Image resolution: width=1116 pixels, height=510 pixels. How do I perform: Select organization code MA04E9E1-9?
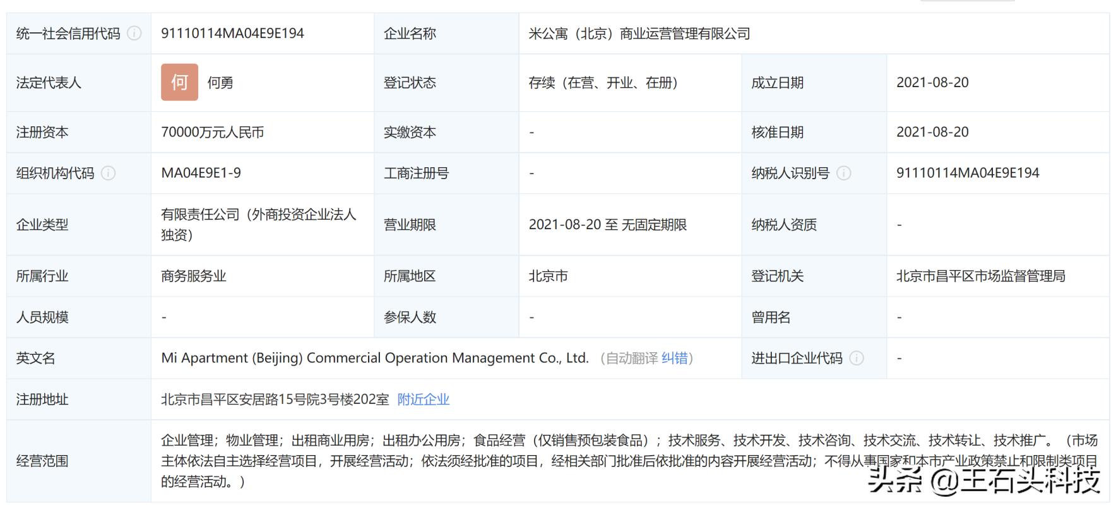coord(201,173)
